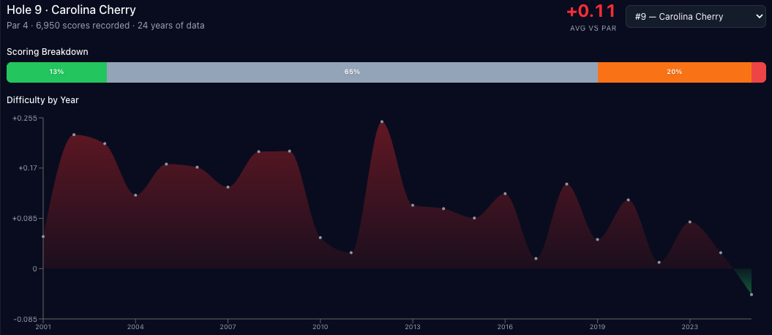Click the Scoring Breakdown heading
The width and height of the screenshot is (772, 335).
coord(48,52)
